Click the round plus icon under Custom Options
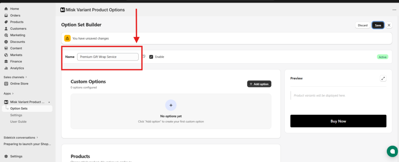The image size is (399, 162). (171, 105)
